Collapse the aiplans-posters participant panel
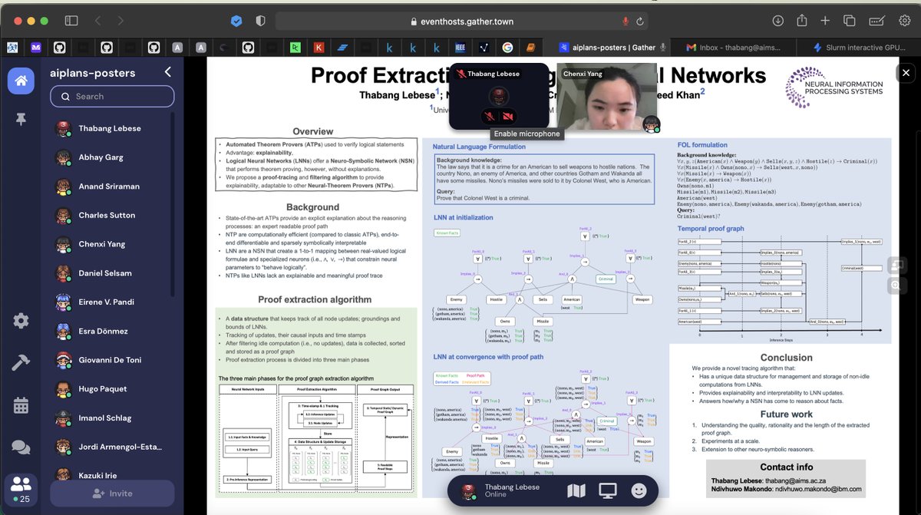The image size is (921, 515). (x=168, y=72)
